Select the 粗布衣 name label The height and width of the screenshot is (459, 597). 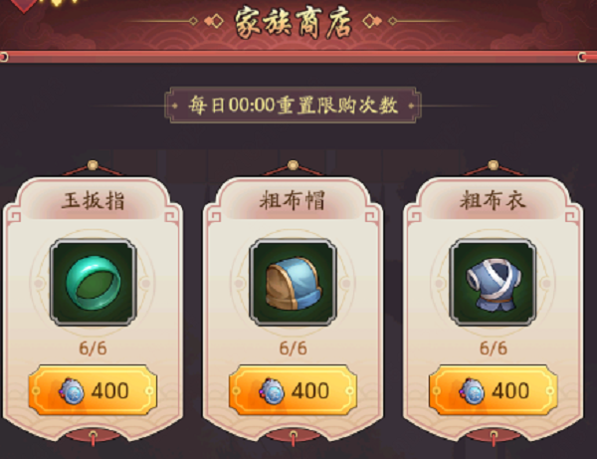point(493,201)
